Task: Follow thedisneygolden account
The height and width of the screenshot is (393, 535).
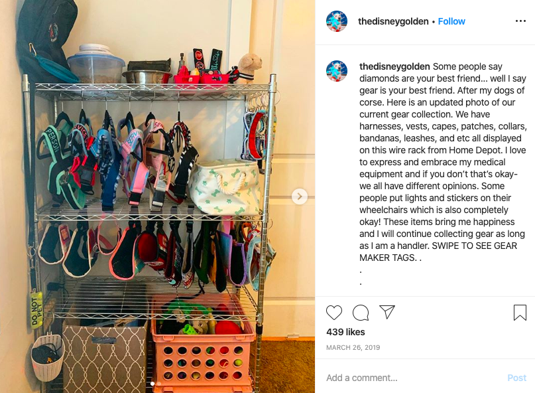Action: (451, 21)
